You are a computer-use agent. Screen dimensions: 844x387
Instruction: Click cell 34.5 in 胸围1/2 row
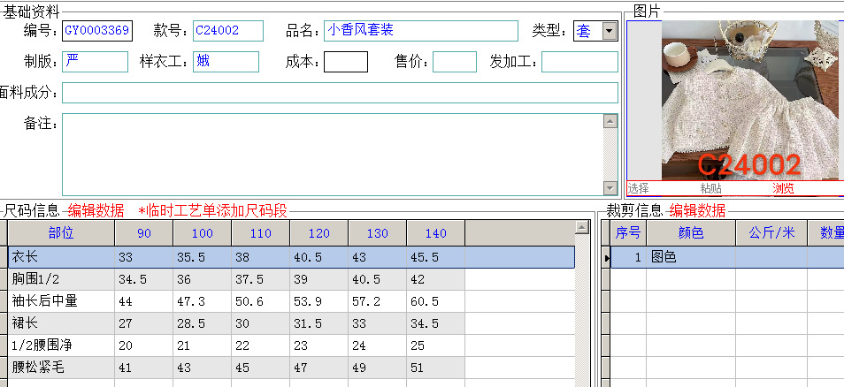click(144, 279)
